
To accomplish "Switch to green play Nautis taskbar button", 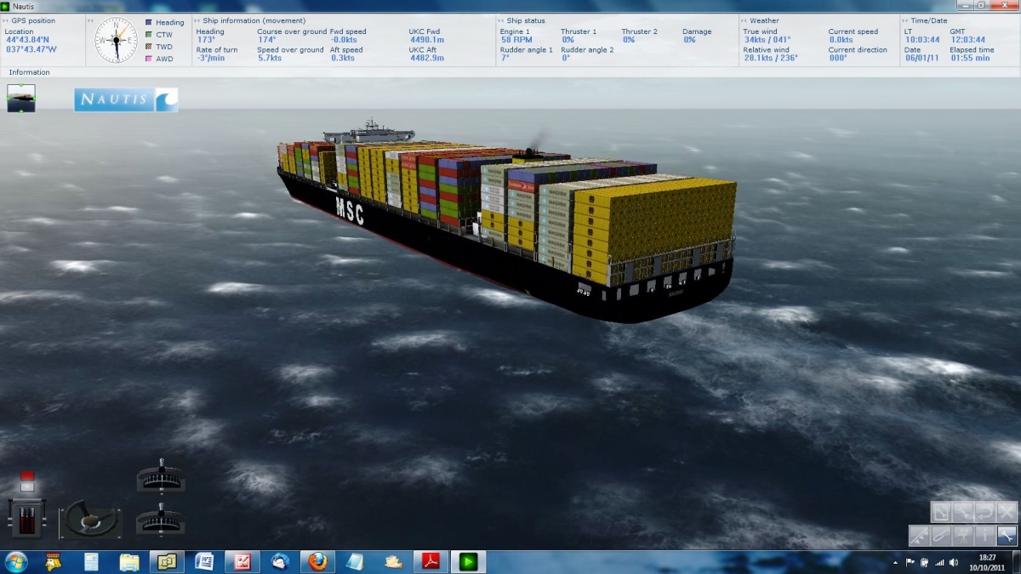I will [x=467, y=561].
